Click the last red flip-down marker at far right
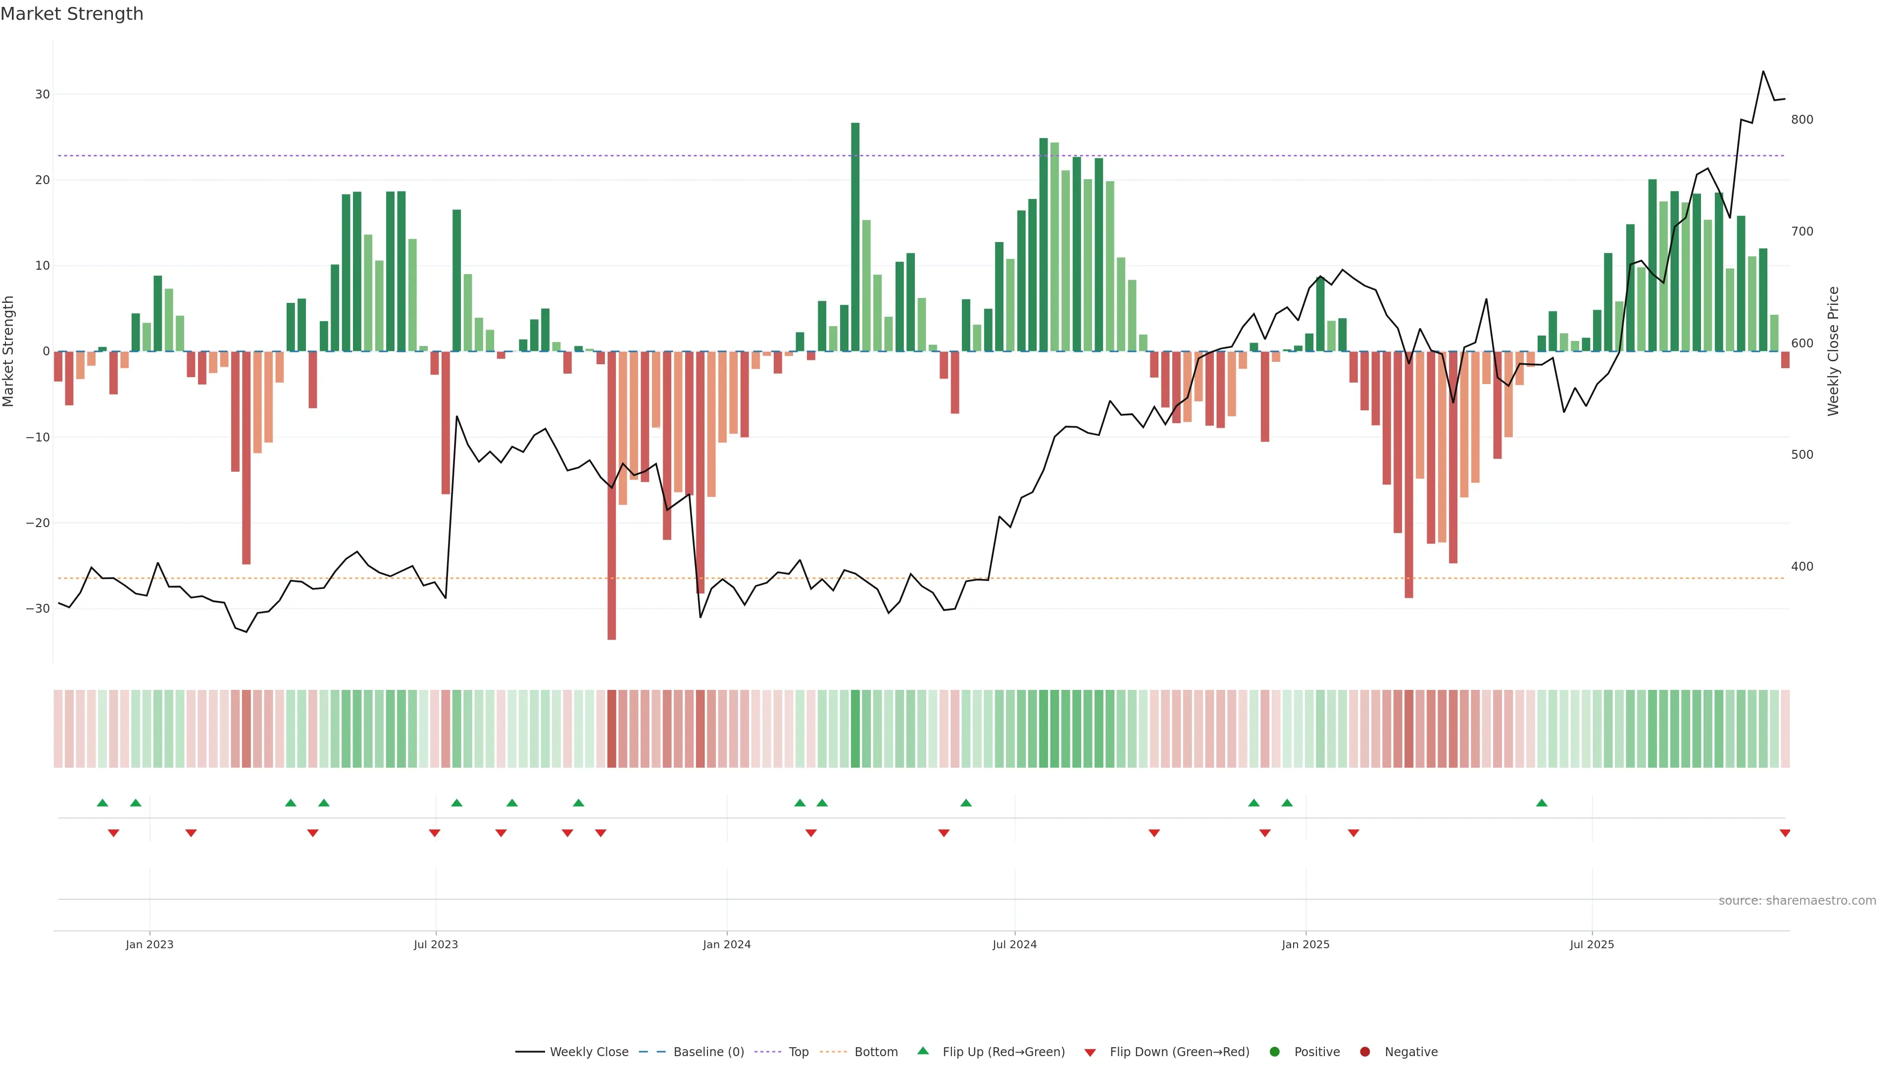The width and height of the screenshot is (1901, 1069). click(1784, 833)
